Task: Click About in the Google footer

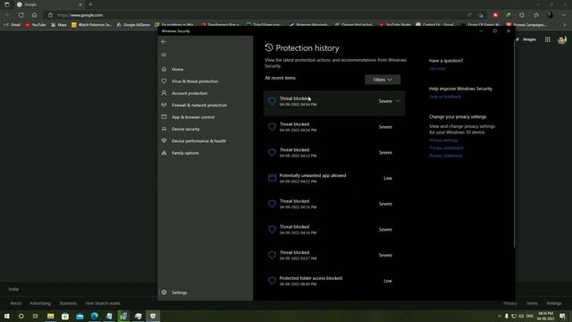Action: (16, 303)
